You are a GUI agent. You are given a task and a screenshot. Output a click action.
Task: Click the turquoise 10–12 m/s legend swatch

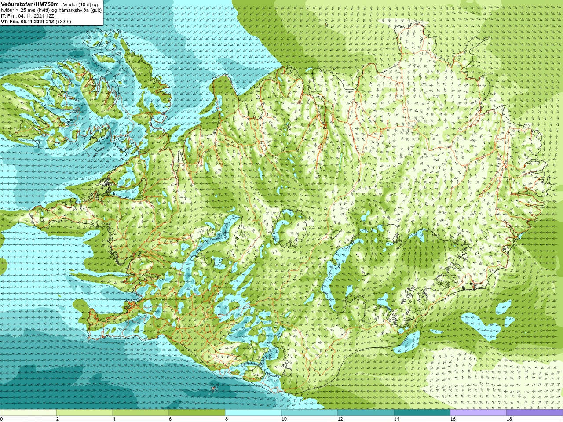[310, 413]
